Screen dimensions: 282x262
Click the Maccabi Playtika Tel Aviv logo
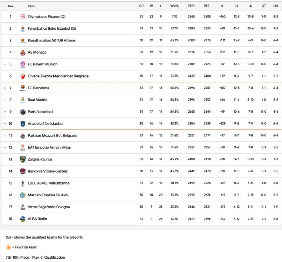click(23, 195)
